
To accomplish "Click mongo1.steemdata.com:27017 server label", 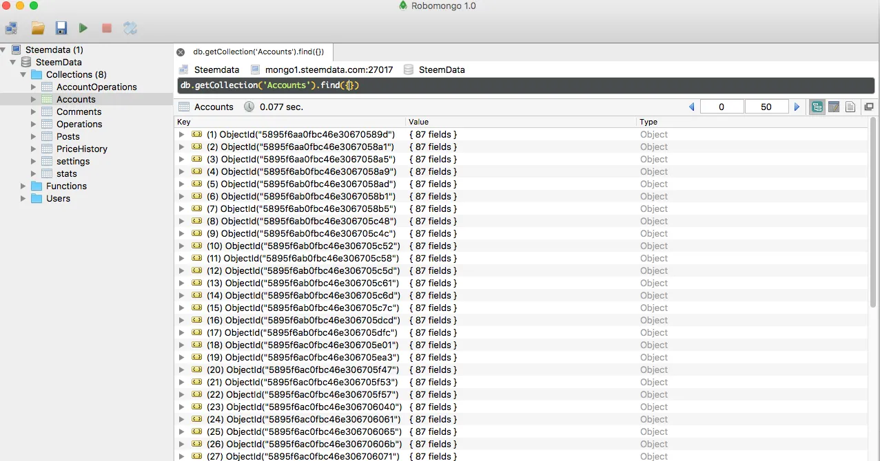I will click(x=329, y=69).
